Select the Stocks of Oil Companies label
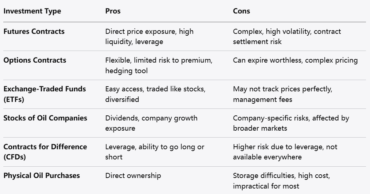Viewport: 370px width, 194px height. tap(45, 118)
